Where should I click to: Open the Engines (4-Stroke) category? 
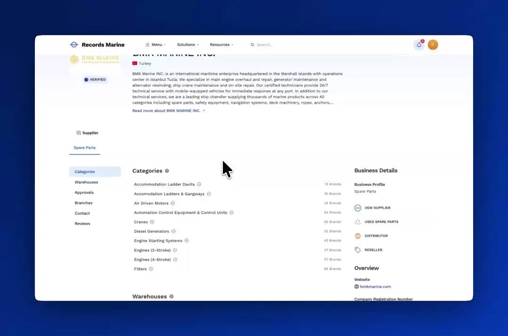point(152,259)
